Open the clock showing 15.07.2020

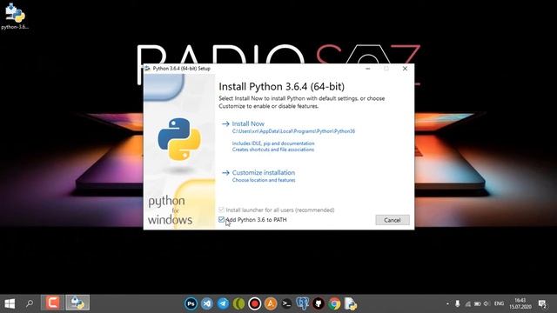(520, 303)
